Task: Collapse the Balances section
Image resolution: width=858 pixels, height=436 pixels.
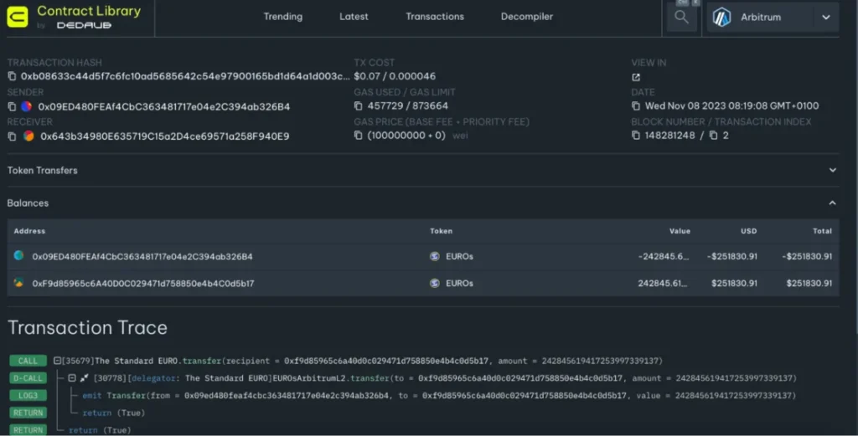Action: 832,203
